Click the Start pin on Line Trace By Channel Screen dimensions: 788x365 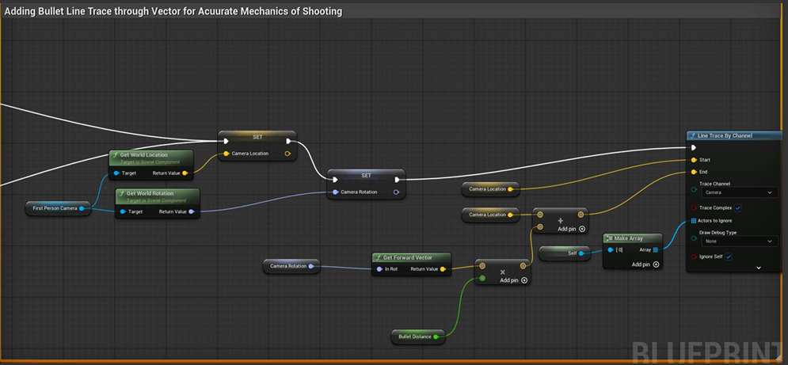694,160
